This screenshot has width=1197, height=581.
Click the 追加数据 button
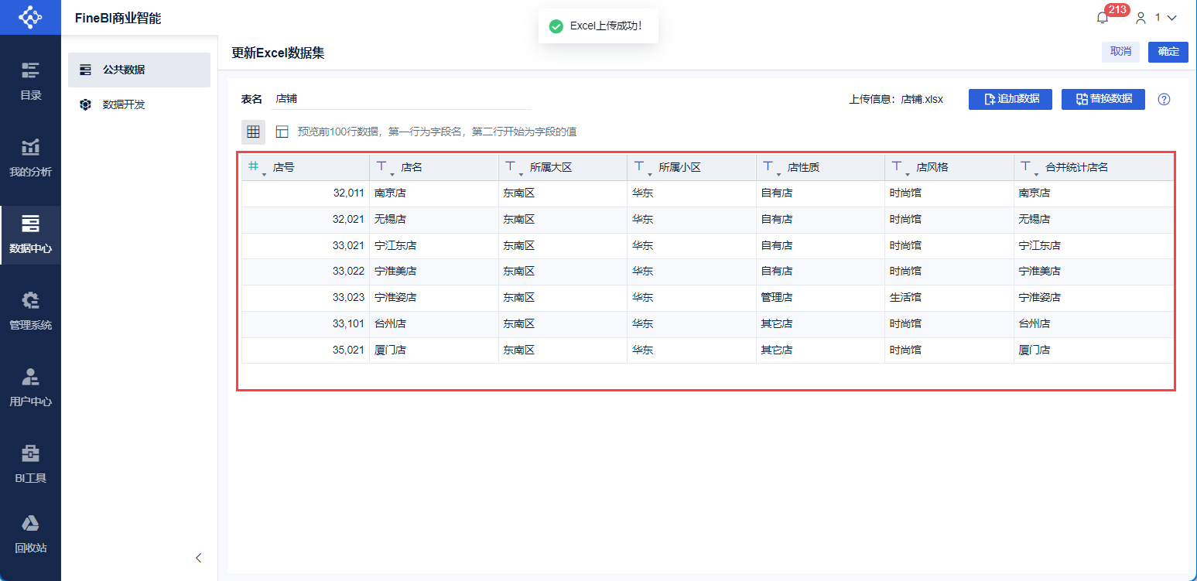pos(1011,99)
